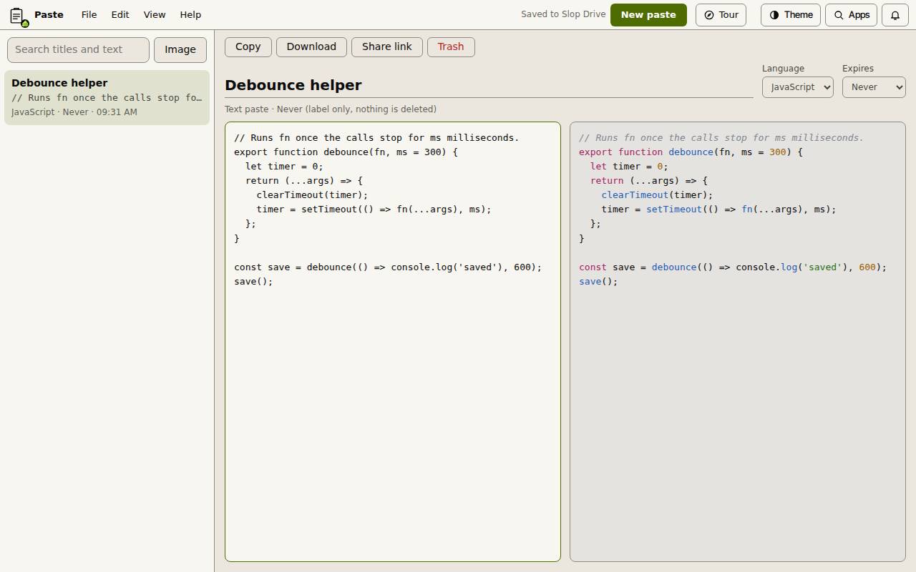Click the "Language" label above the dropdown

(783, 69)
